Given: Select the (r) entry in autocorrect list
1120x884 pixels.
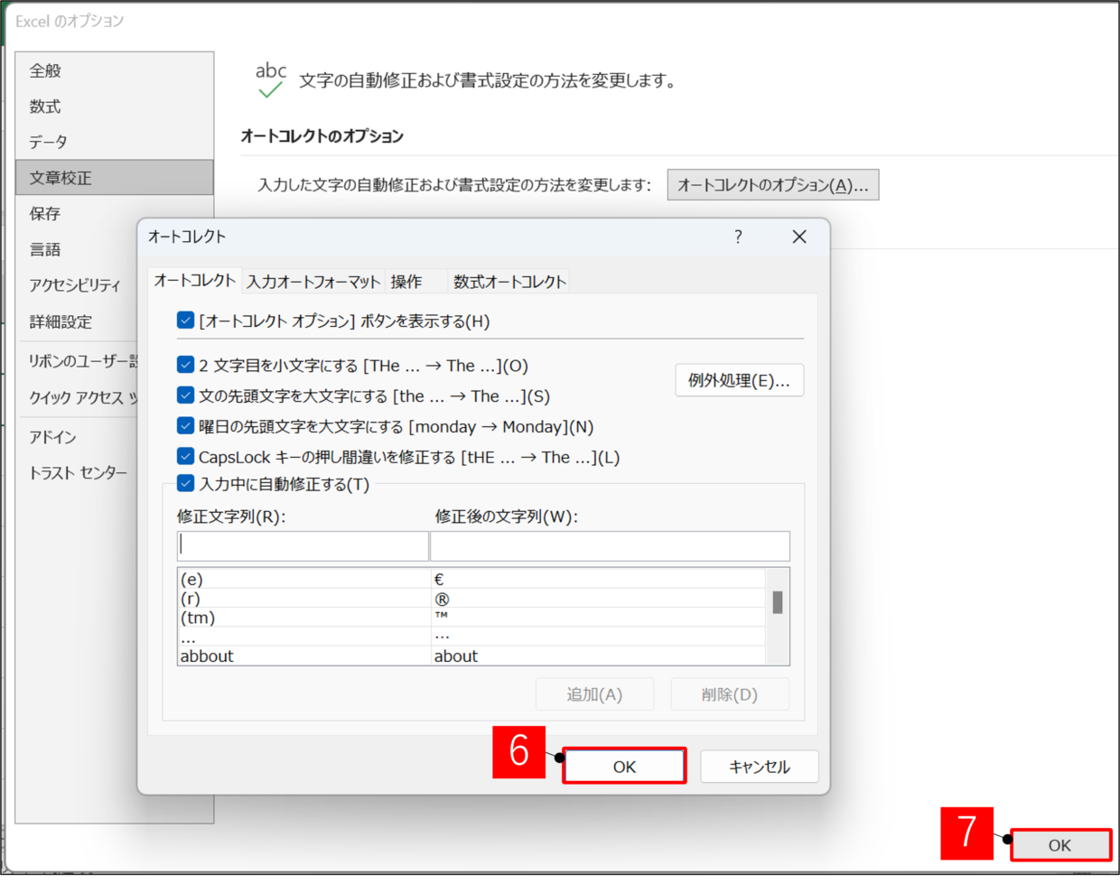Looking at the screenshot, I should click(x=304, y=599).
